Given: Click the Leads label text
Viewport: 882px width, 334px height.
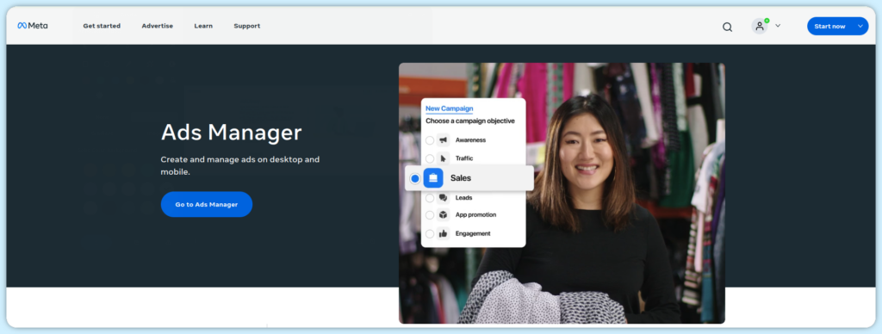Looking at the screenshot, I should click(464, 198).
